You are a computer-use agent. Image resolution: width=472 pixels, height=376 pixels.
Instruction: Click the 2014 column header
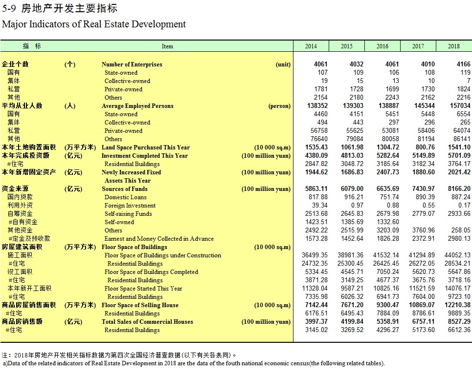tap(311, 46)
